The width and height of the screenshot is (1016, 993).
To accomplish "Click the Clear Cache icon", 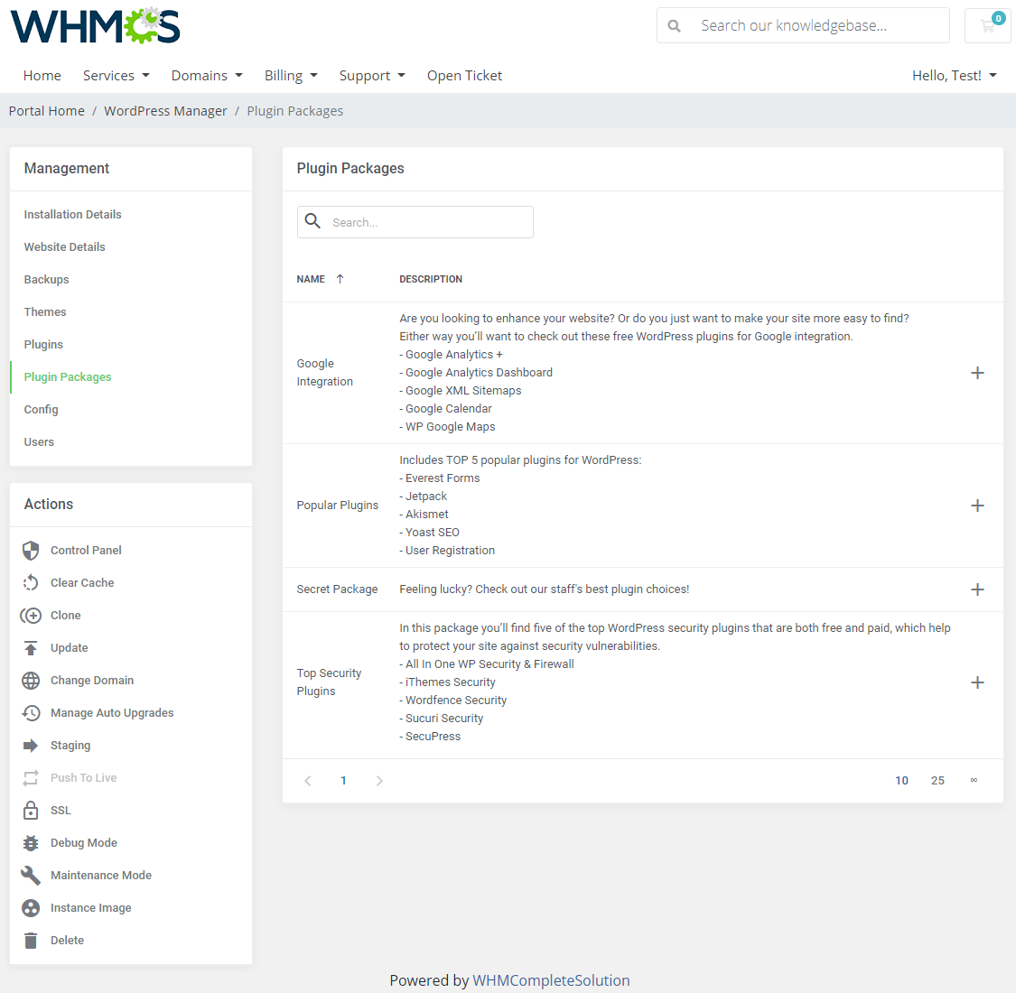I will click(32, 582).
